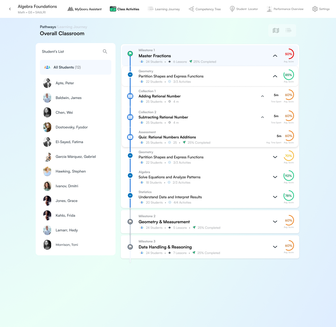Screen dimensions: 336x327
Task: Click the back arrow beside Algebra Foundations
Action: coord(10,9)
